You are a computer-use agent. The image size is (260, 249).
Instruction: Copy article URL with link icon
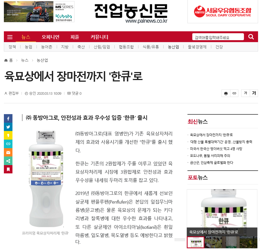click(234, 93)
